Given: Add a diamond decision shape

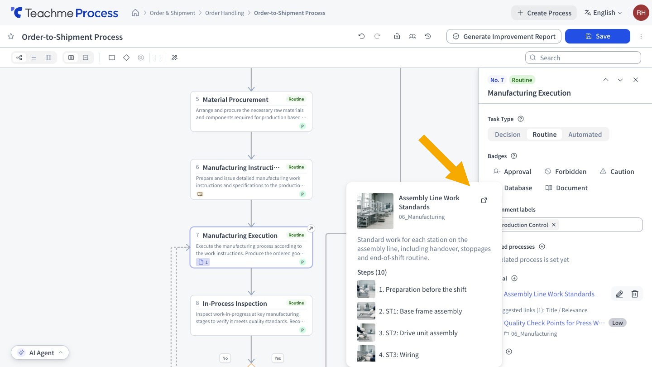Looking at the screenshot, I should (x=126, y=58).
